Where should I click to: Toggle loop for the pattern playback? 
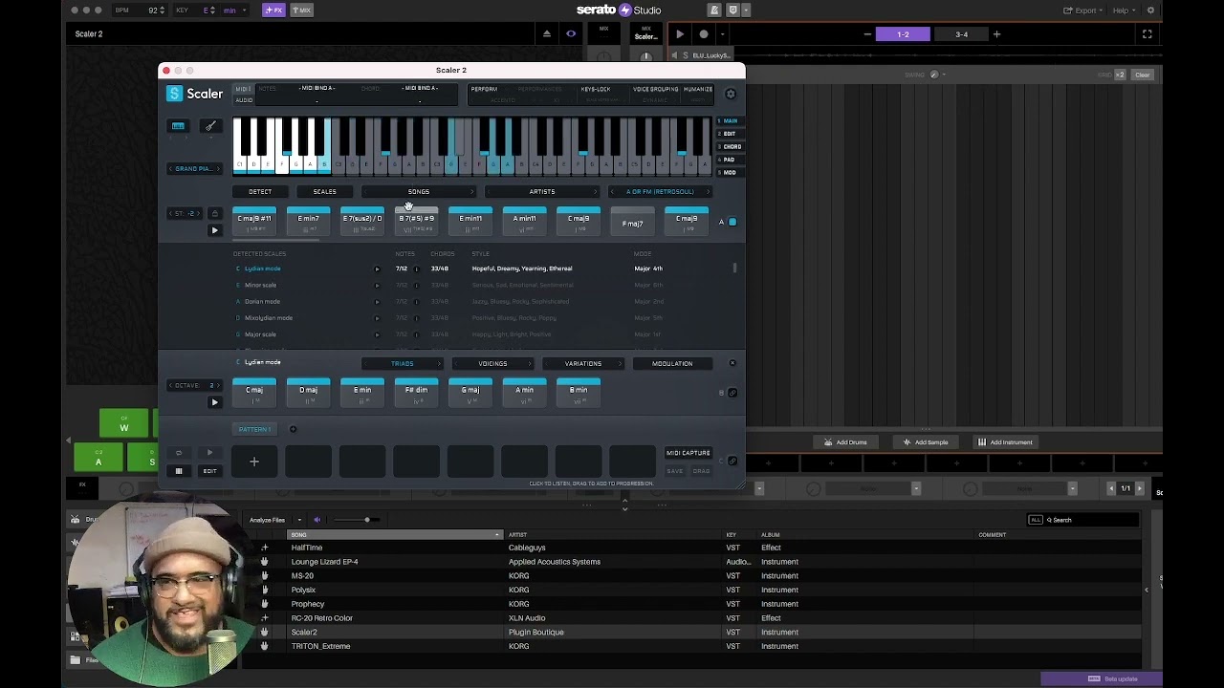178,453
